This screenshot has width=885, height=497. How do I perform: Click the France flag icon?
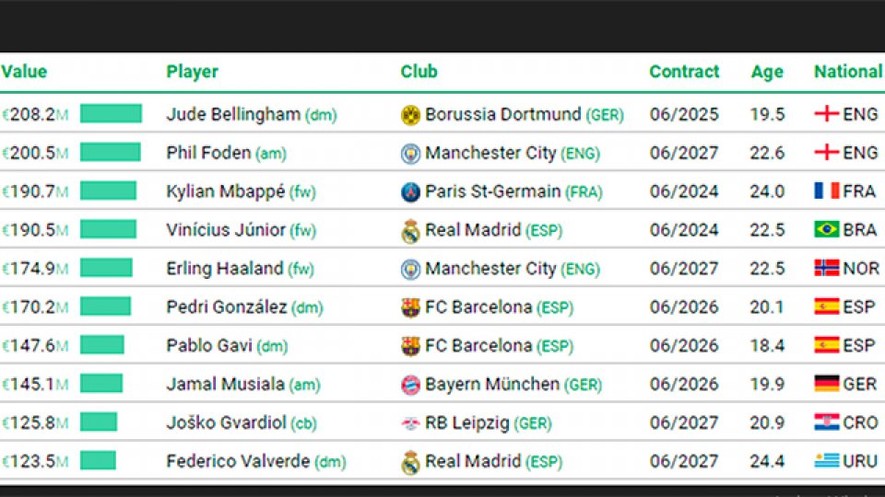[826, 191]
